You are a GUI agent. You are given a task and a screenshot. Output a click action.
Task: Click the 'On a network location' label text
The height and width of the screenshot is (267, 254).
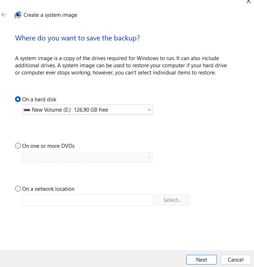(x=48, y=189)
